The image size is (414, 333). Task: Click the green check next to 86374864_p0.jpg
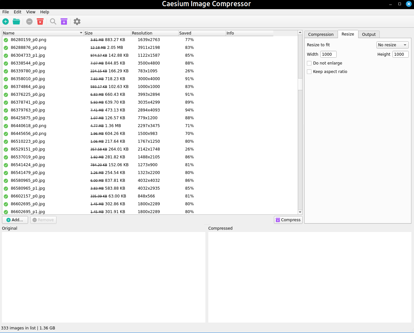6,87
